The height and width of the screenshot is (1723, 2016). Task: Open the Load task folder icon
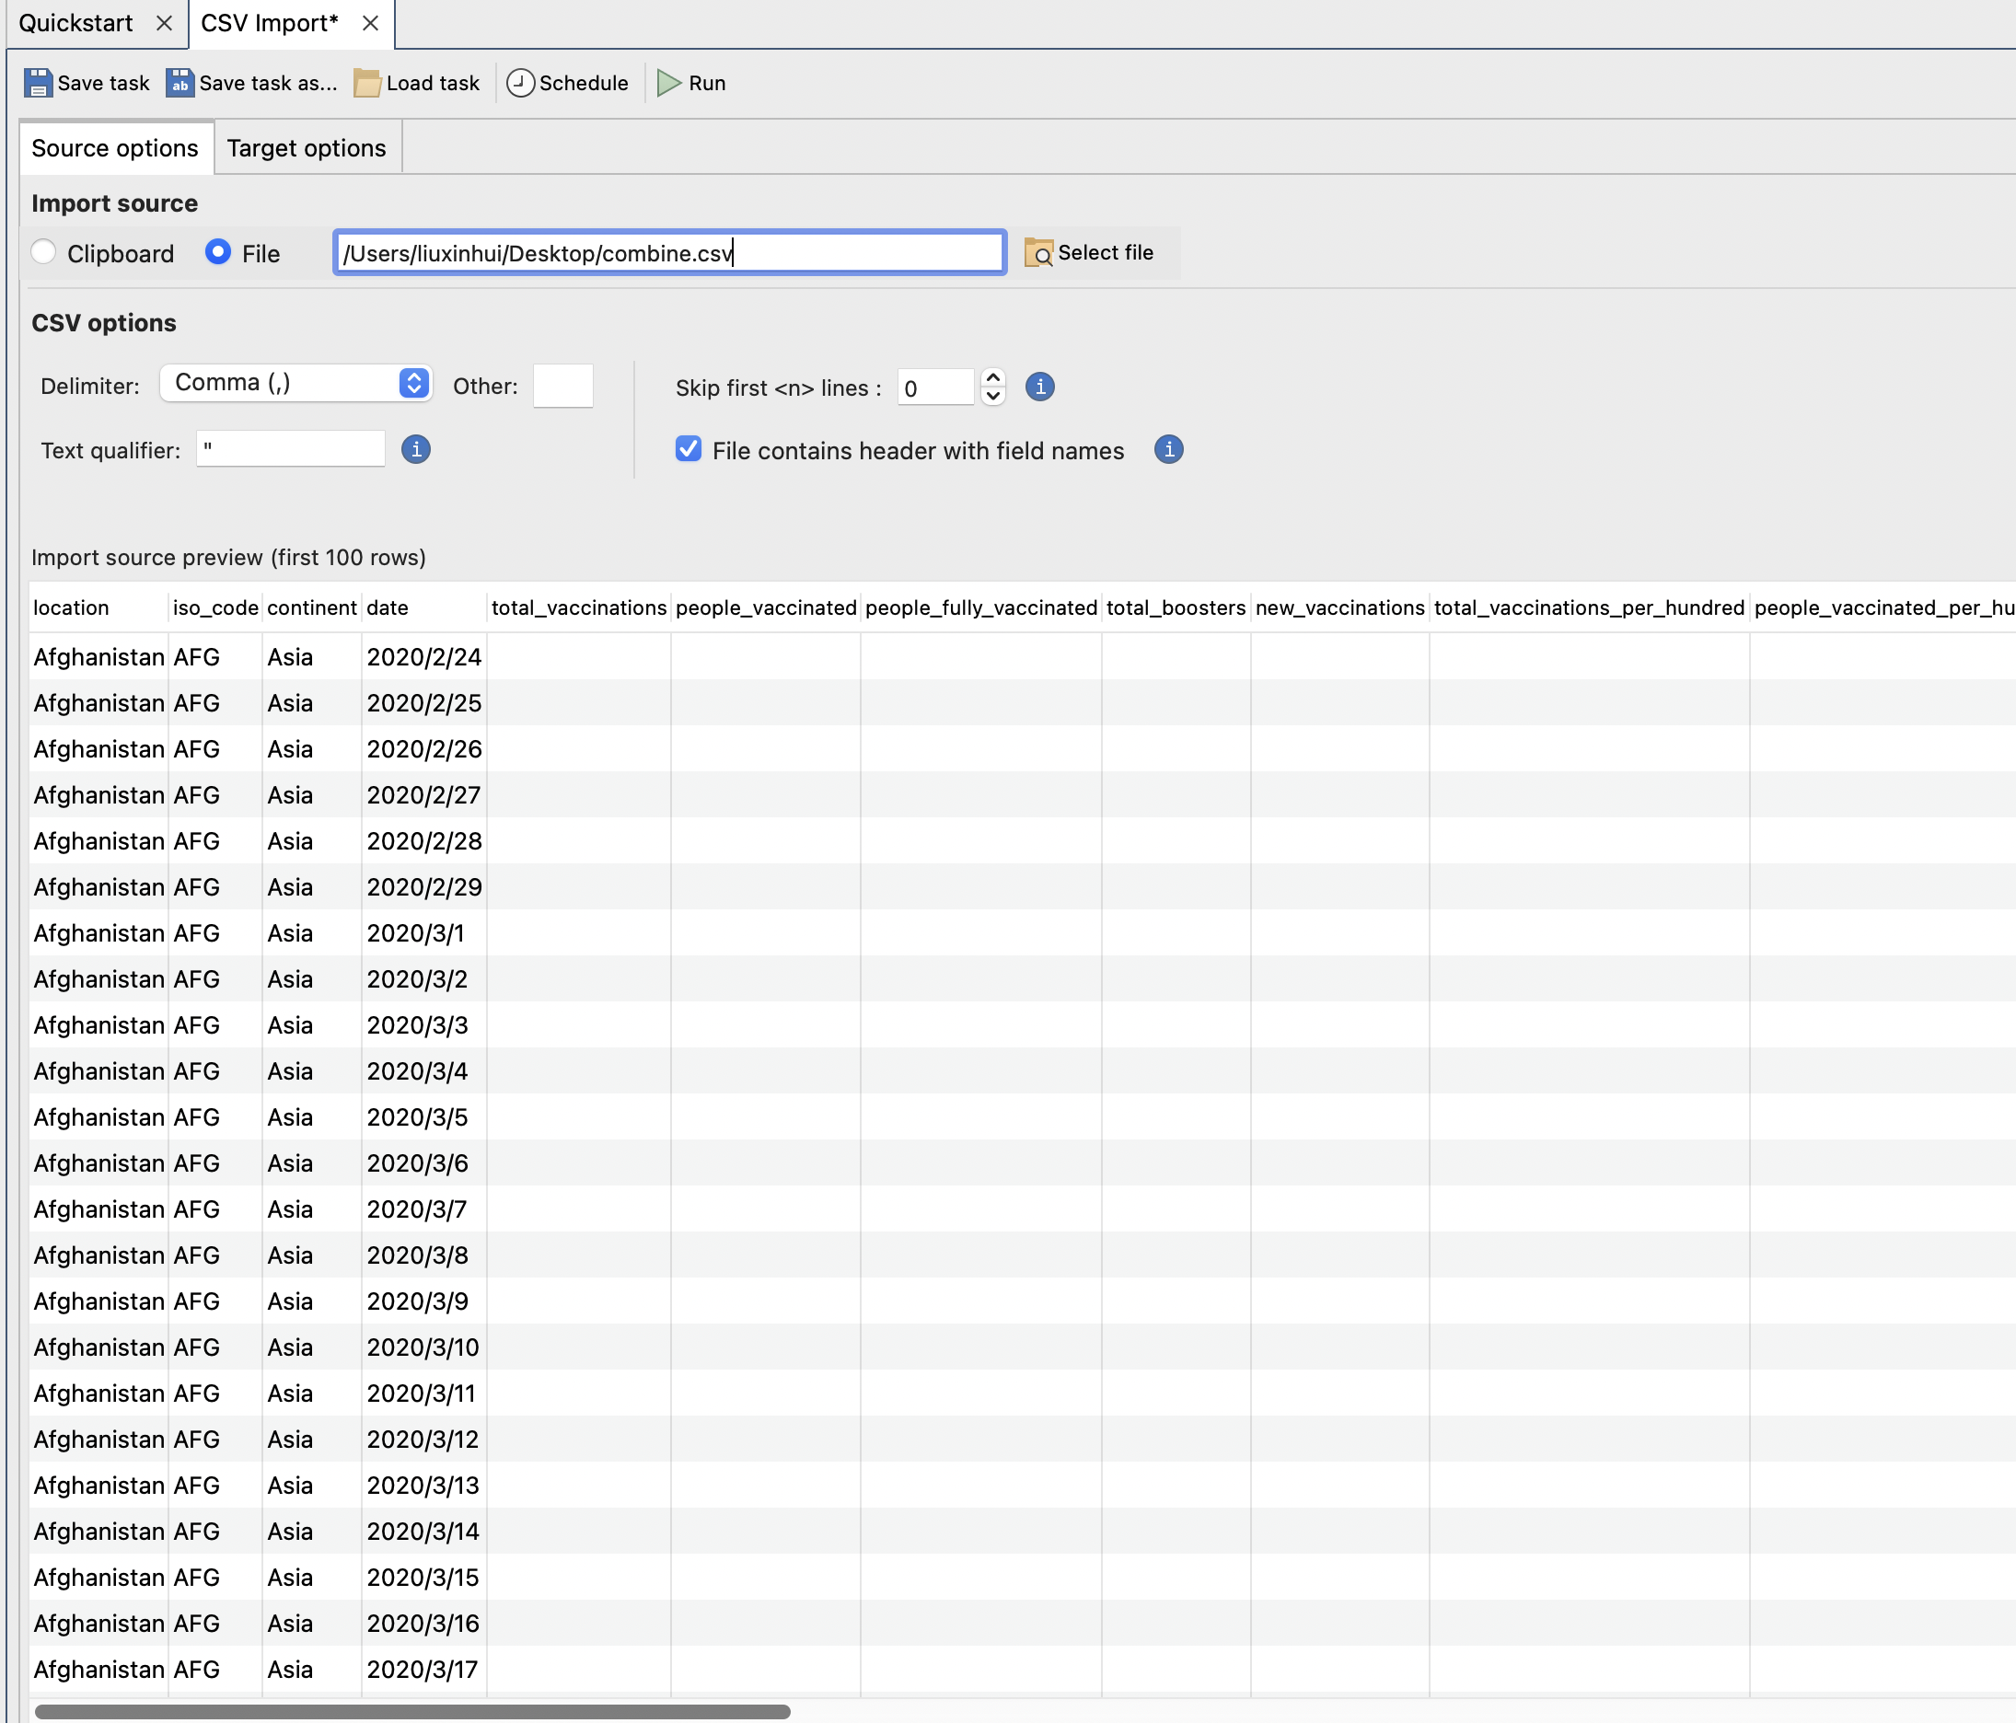coord(366,83)
